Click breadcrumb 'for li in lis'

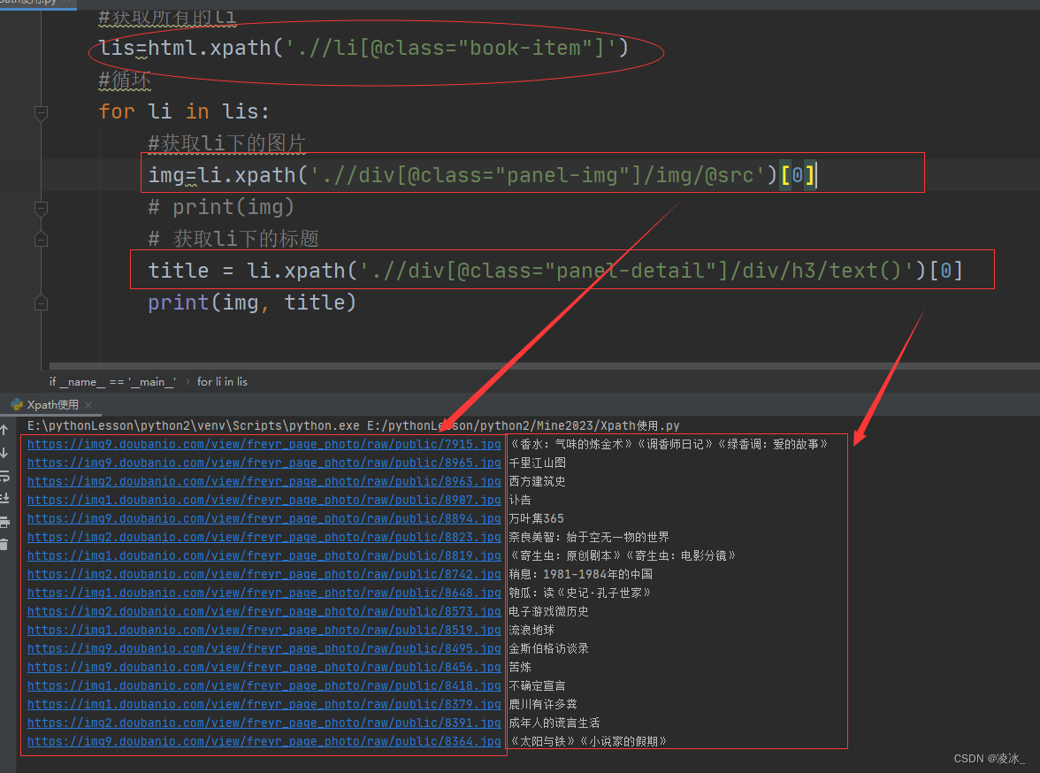point(222,381)
